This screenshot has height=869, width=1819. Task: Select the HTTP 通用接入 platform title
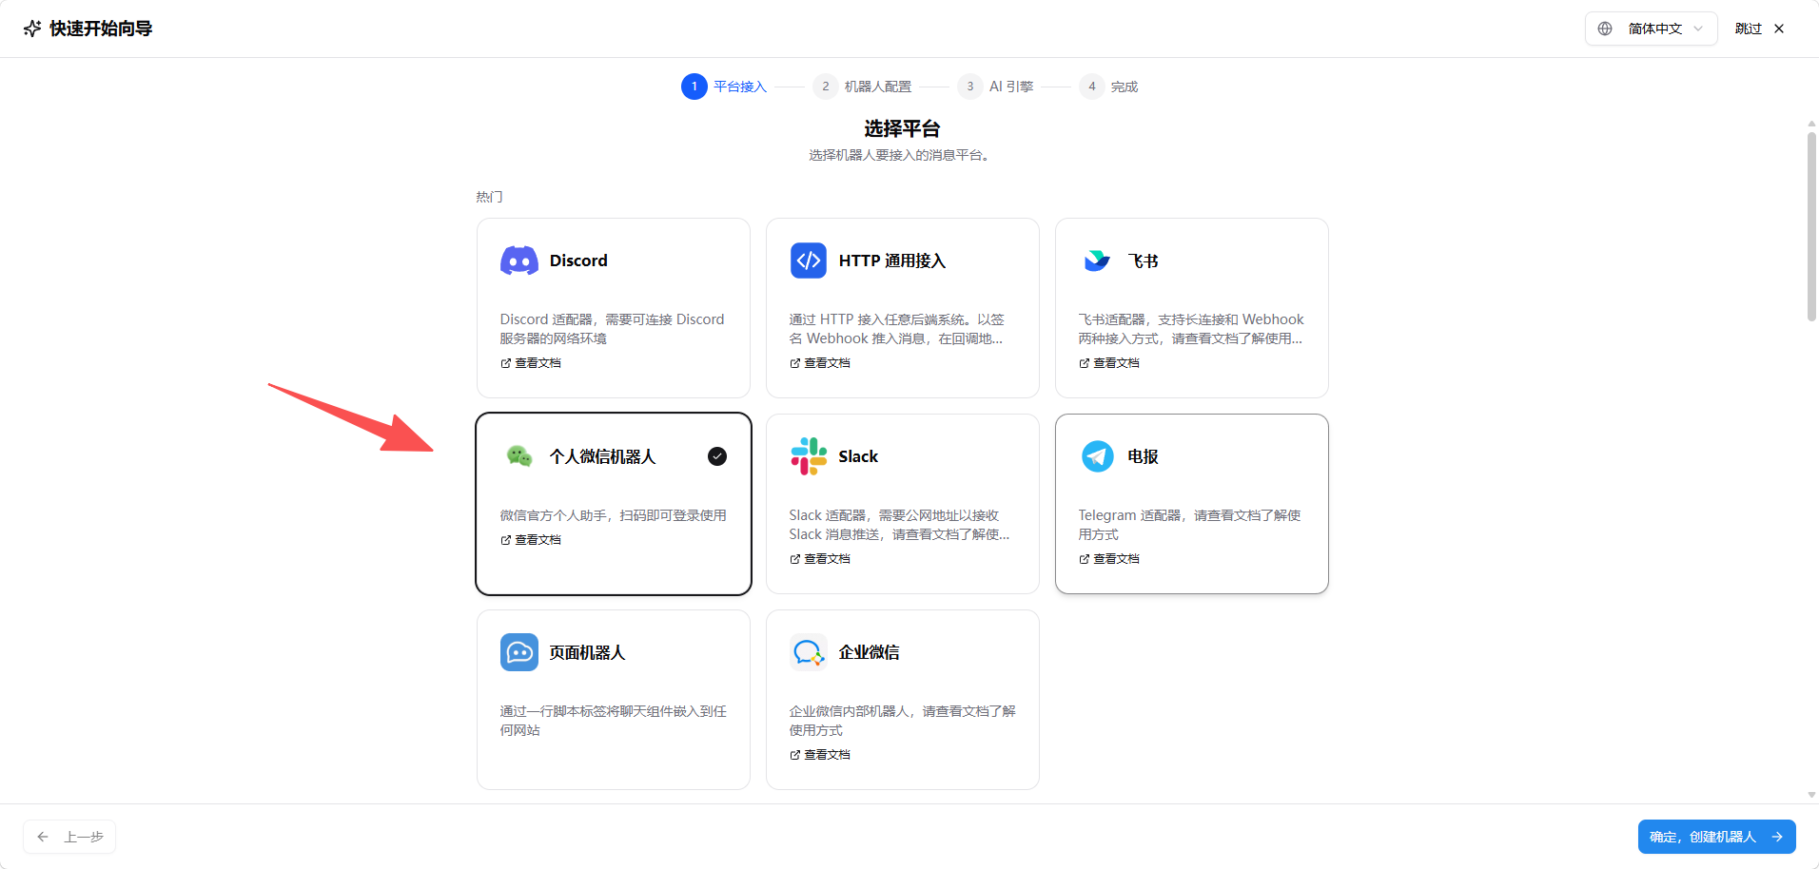click(892, 261)
